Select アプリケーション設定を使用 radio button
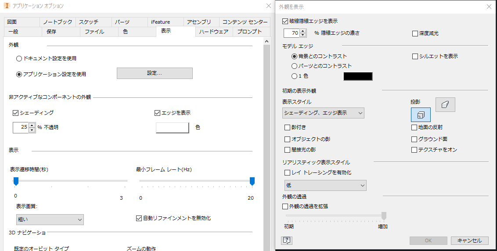The height and width of the screenshot is (251, 497). click(x=19, y=74)
